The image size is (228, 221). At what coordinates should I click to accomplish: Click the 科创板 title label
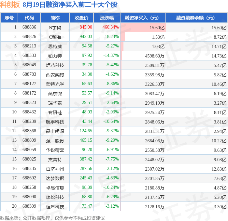click(x=10, y=5)
